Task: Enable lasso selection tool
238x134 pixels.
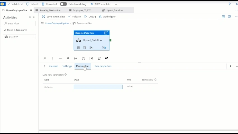Action: click(x=91, y=58)
